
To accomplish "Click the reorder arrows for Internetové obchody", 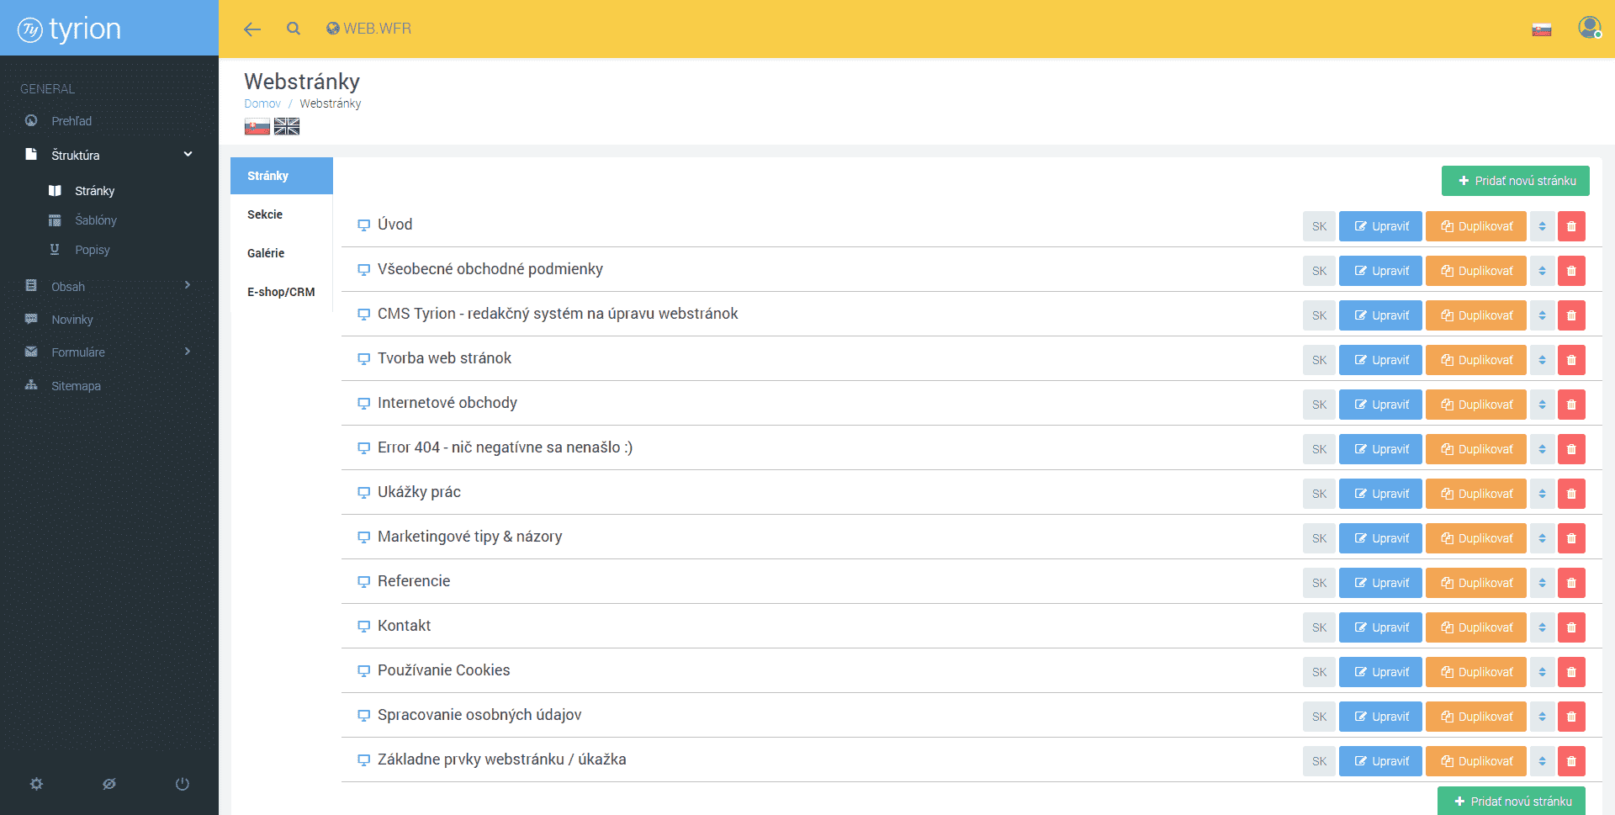I will [1542, 405].
